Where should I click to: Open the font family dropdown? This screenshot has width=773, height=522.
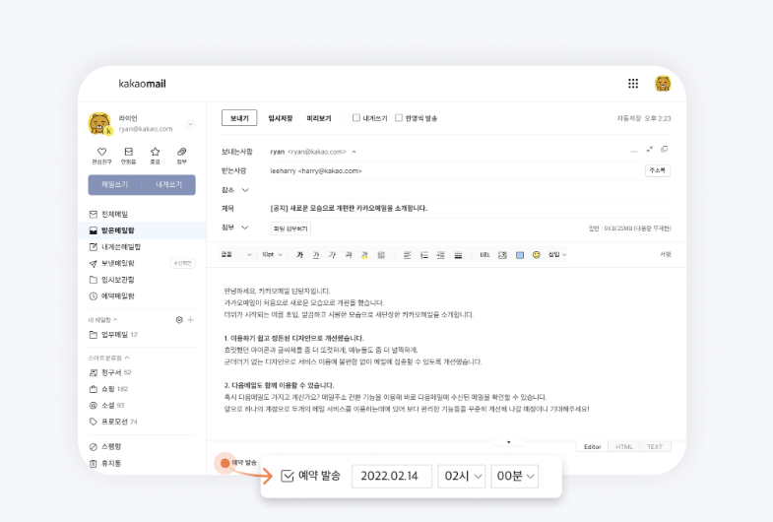pos(236,255)
